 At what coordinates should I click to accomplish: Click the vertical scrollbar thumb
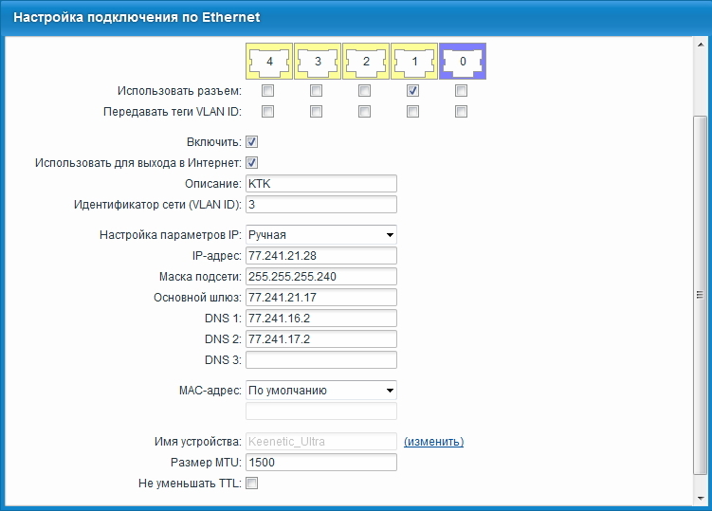point(701,294)
